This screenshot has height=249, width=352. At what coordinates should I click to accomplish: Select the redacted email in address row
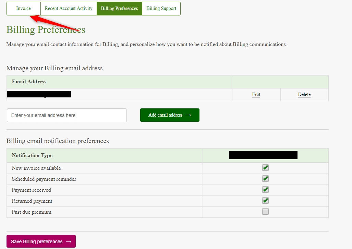(x=39, y=94)
